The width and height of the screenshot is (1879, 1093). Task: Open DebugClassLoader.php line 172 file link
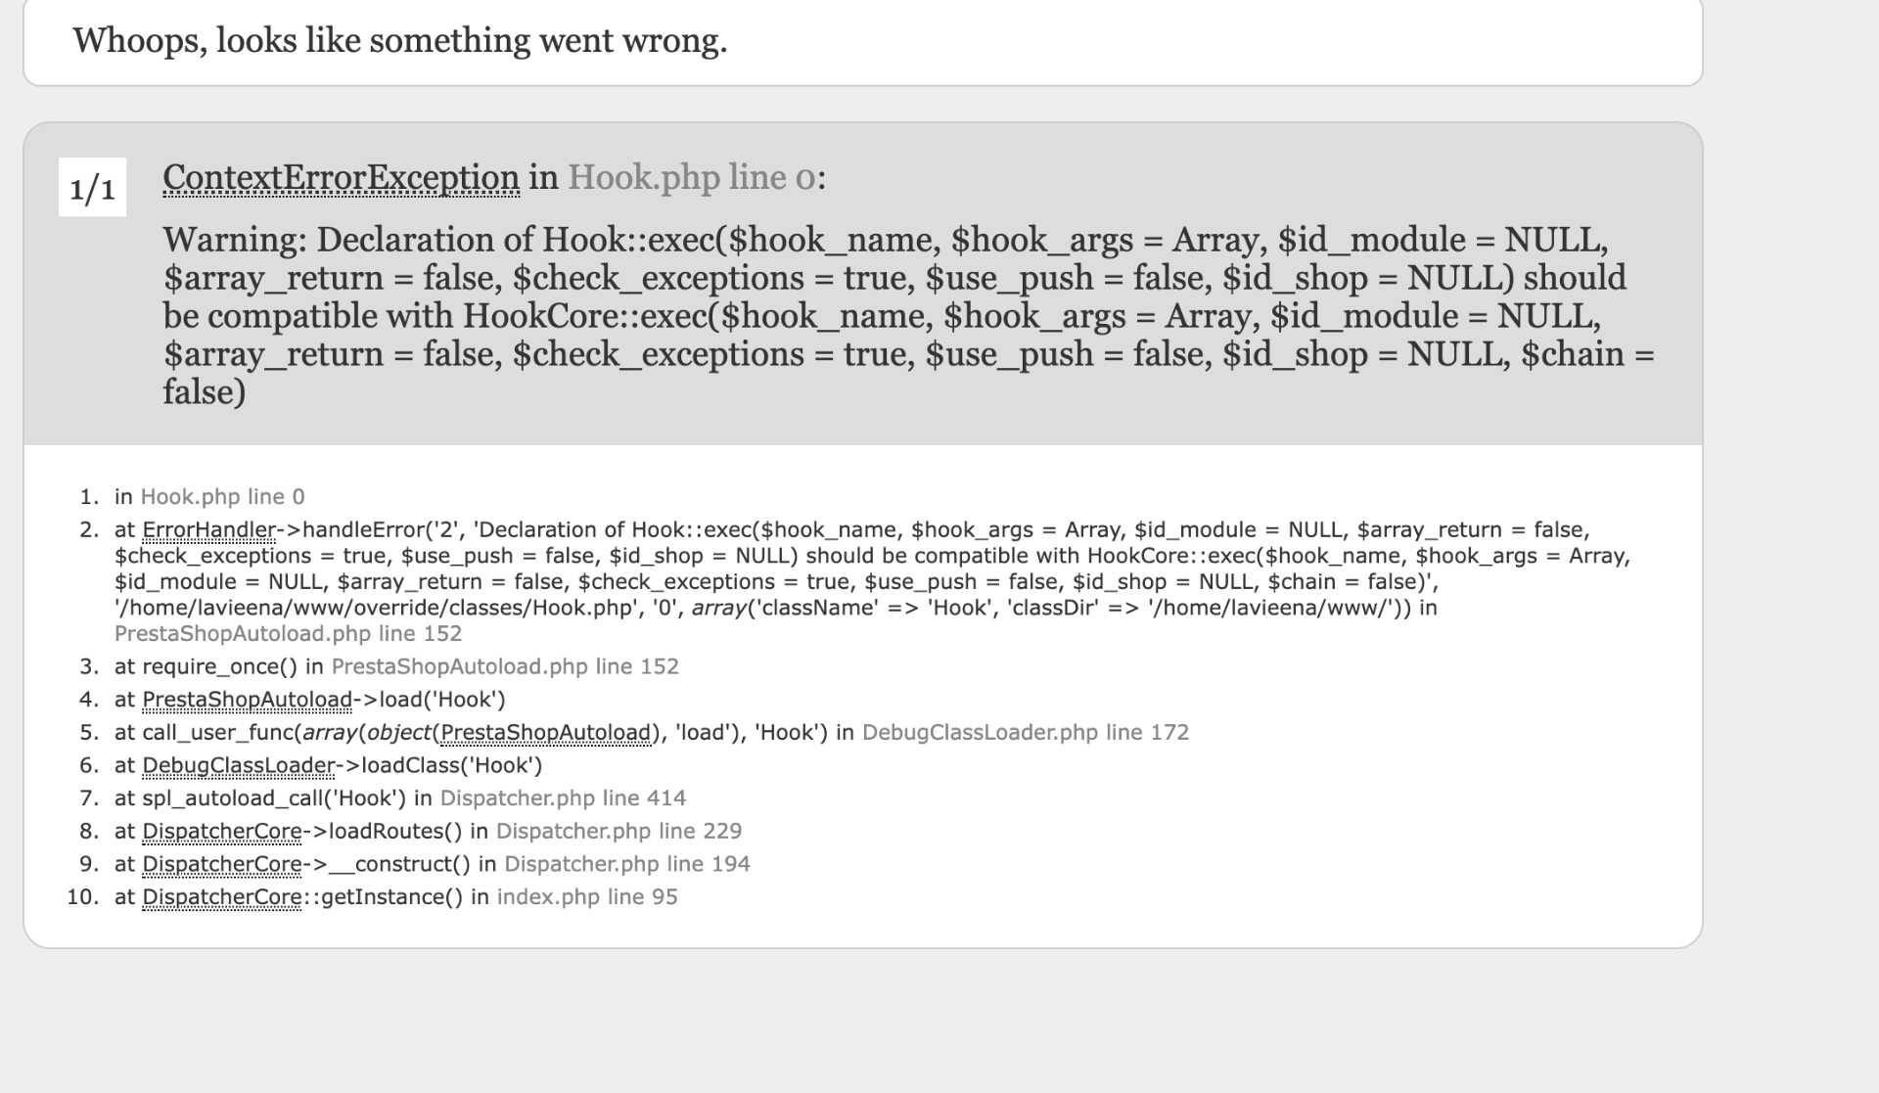[1025, 733]
